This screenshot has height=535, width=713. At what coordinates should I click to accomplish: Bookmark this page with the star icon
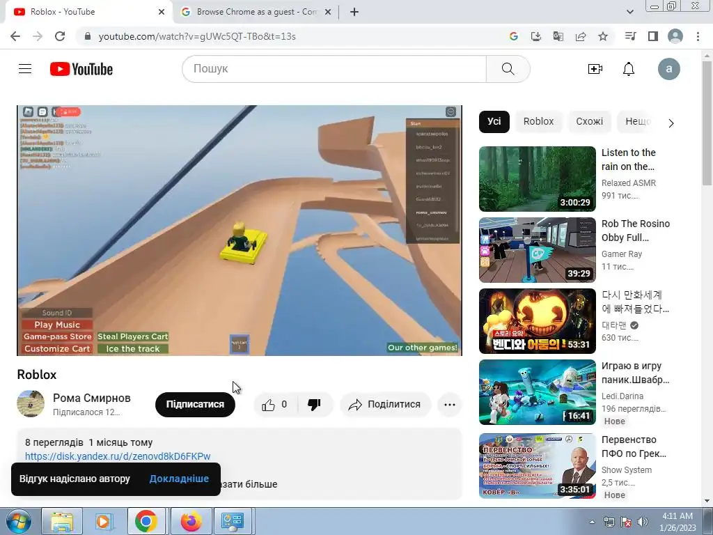tap(603, 36)
